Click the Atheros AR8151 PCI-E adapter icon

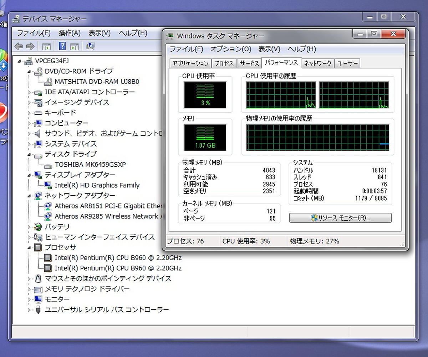(x=48, y=206)
